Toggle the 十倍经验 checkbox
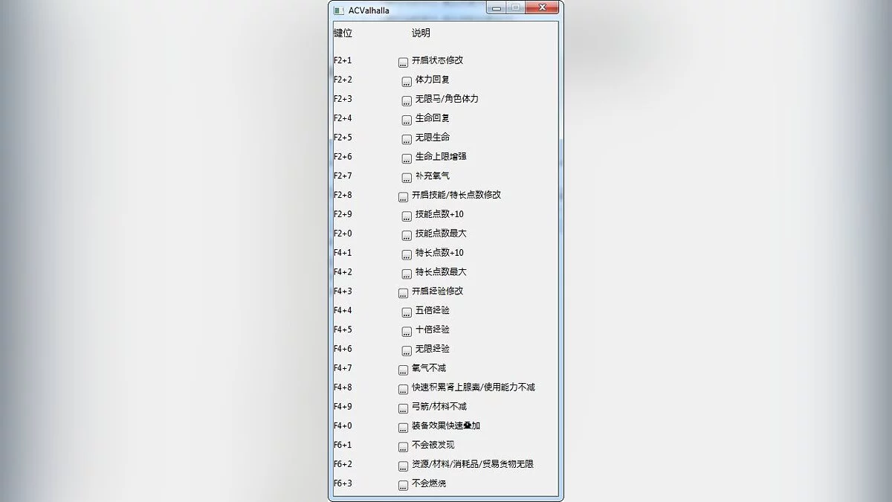Image resolution: width=892 pixels, height=502 pixels. [407, 332]
